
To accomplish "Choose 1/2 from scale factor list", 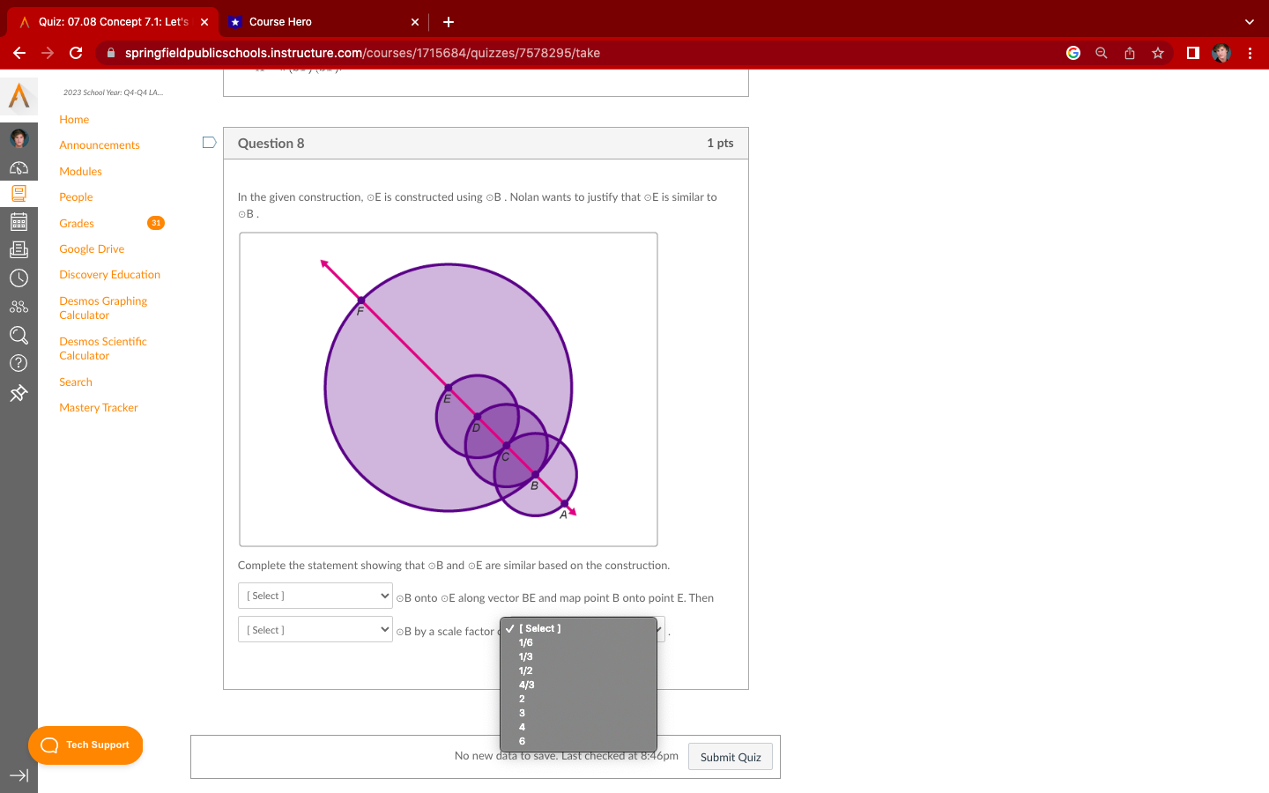I will (578, 671).
